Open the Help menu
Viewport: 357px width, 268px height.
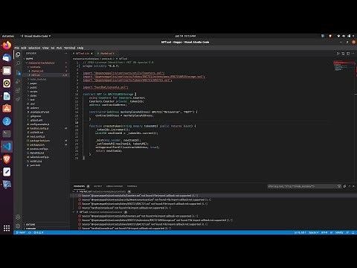tap(80, 48)
